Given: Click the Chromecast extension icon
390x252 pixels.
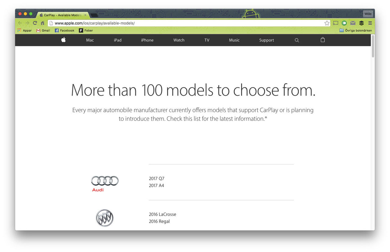Looking at the screenshot, I should pos(335,23).
